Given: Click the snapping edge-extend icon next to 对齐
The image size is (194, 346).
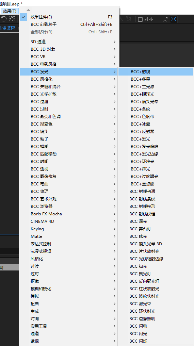Looking at the screenshot, I should coord(165,19).
